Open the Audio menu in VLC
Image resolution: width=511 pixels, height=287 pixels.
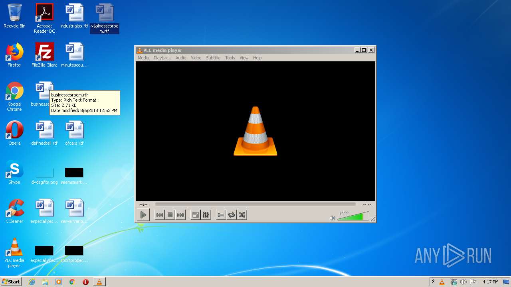pyautogui.click(x=181, y=58)
